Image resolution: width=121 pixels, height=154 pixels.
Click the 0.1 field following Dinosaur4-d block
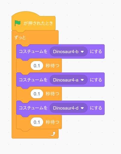[x=37, y=122]
